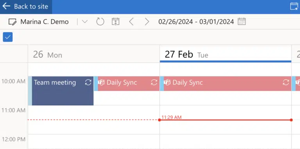Open the Team meeting event

tap(62, 91)
